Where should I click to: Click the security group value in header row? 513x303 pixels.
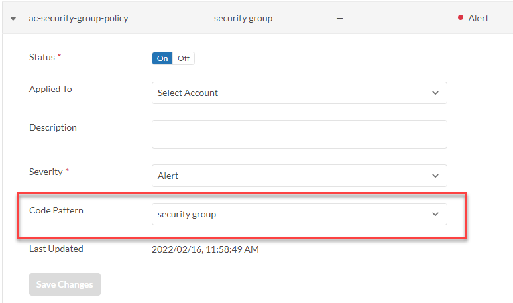[x=243, y=18]
